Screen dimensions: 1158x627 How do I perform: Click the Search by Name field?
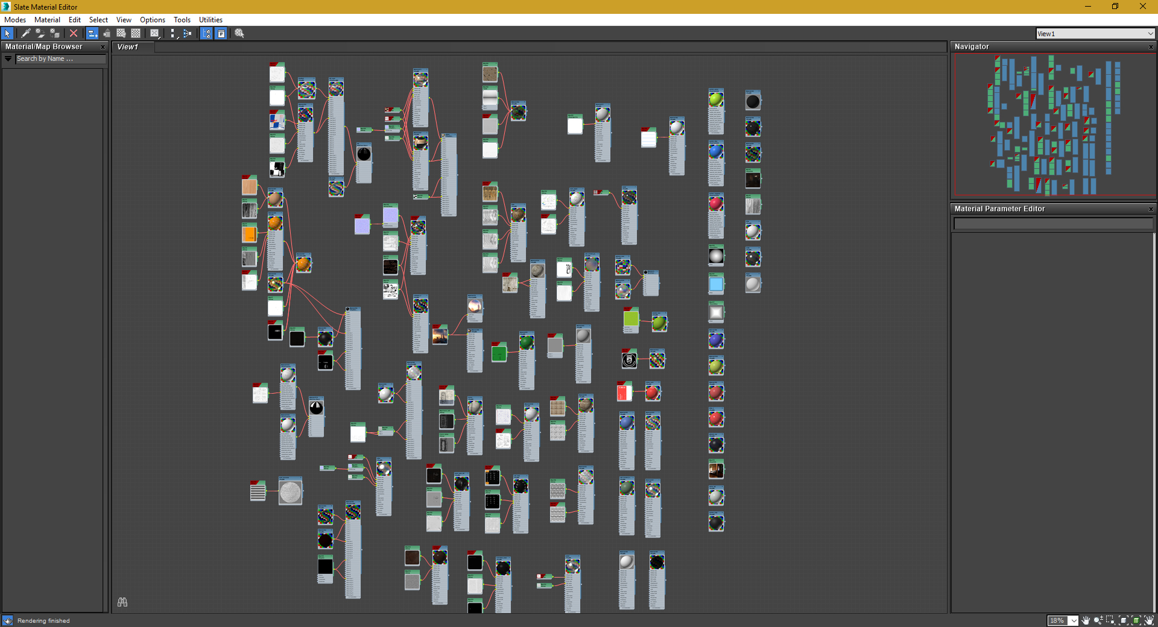click(x=60, y=59)
